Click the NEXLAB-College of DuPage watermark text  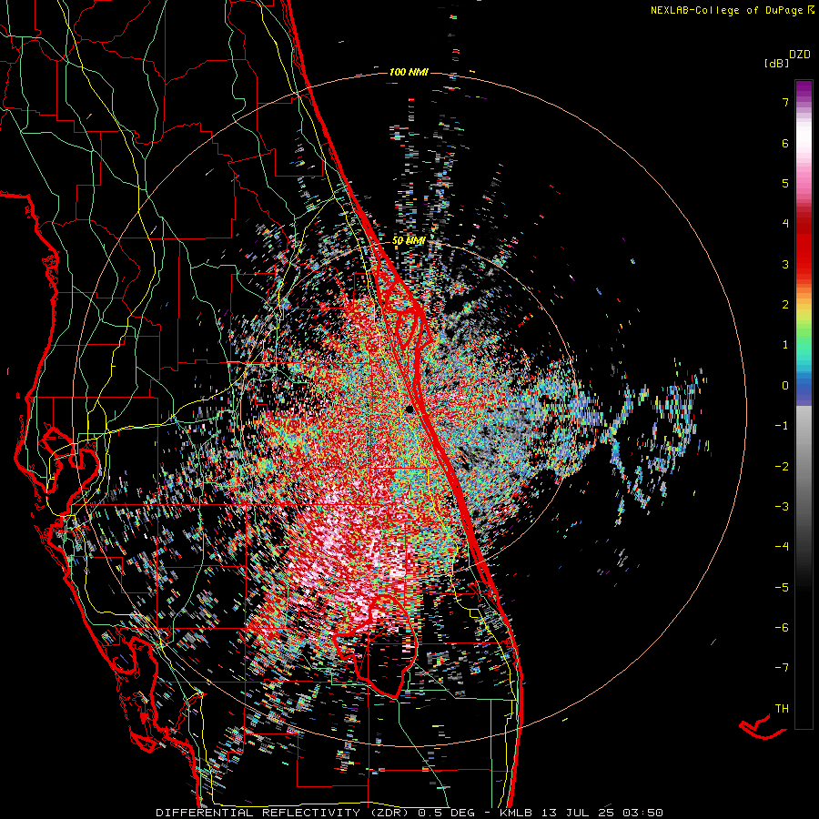(727, 10)
